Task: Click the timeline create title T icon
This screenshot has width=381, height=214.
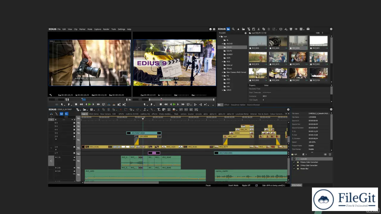Action: coord(158,110)
